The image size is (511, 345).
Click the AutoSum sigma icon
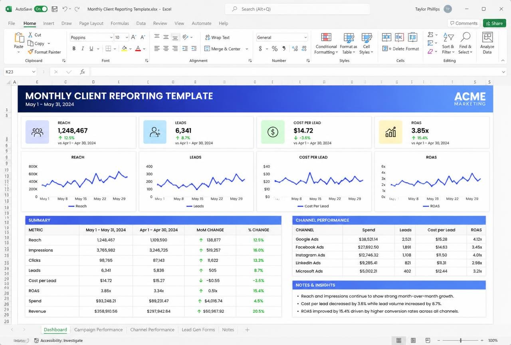[431, 35]
